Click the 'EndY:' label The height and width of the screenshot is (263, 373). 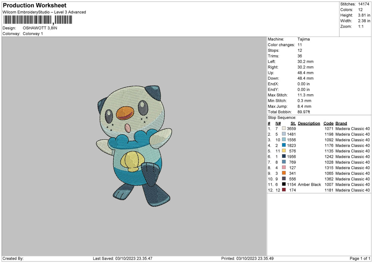tap(274, 89)
